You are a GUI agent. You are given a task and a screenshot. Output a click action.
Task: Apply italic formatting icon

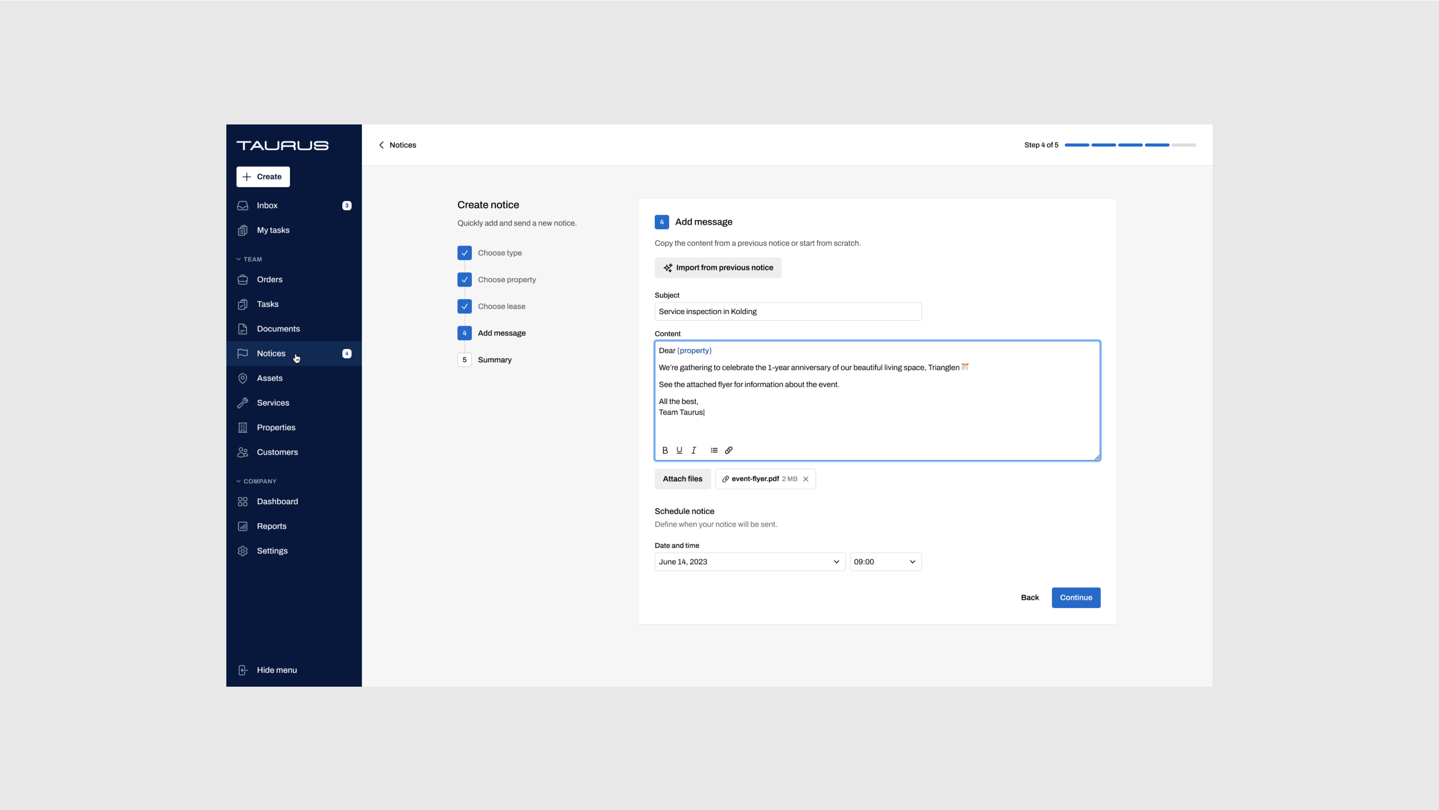click(694, 450)
